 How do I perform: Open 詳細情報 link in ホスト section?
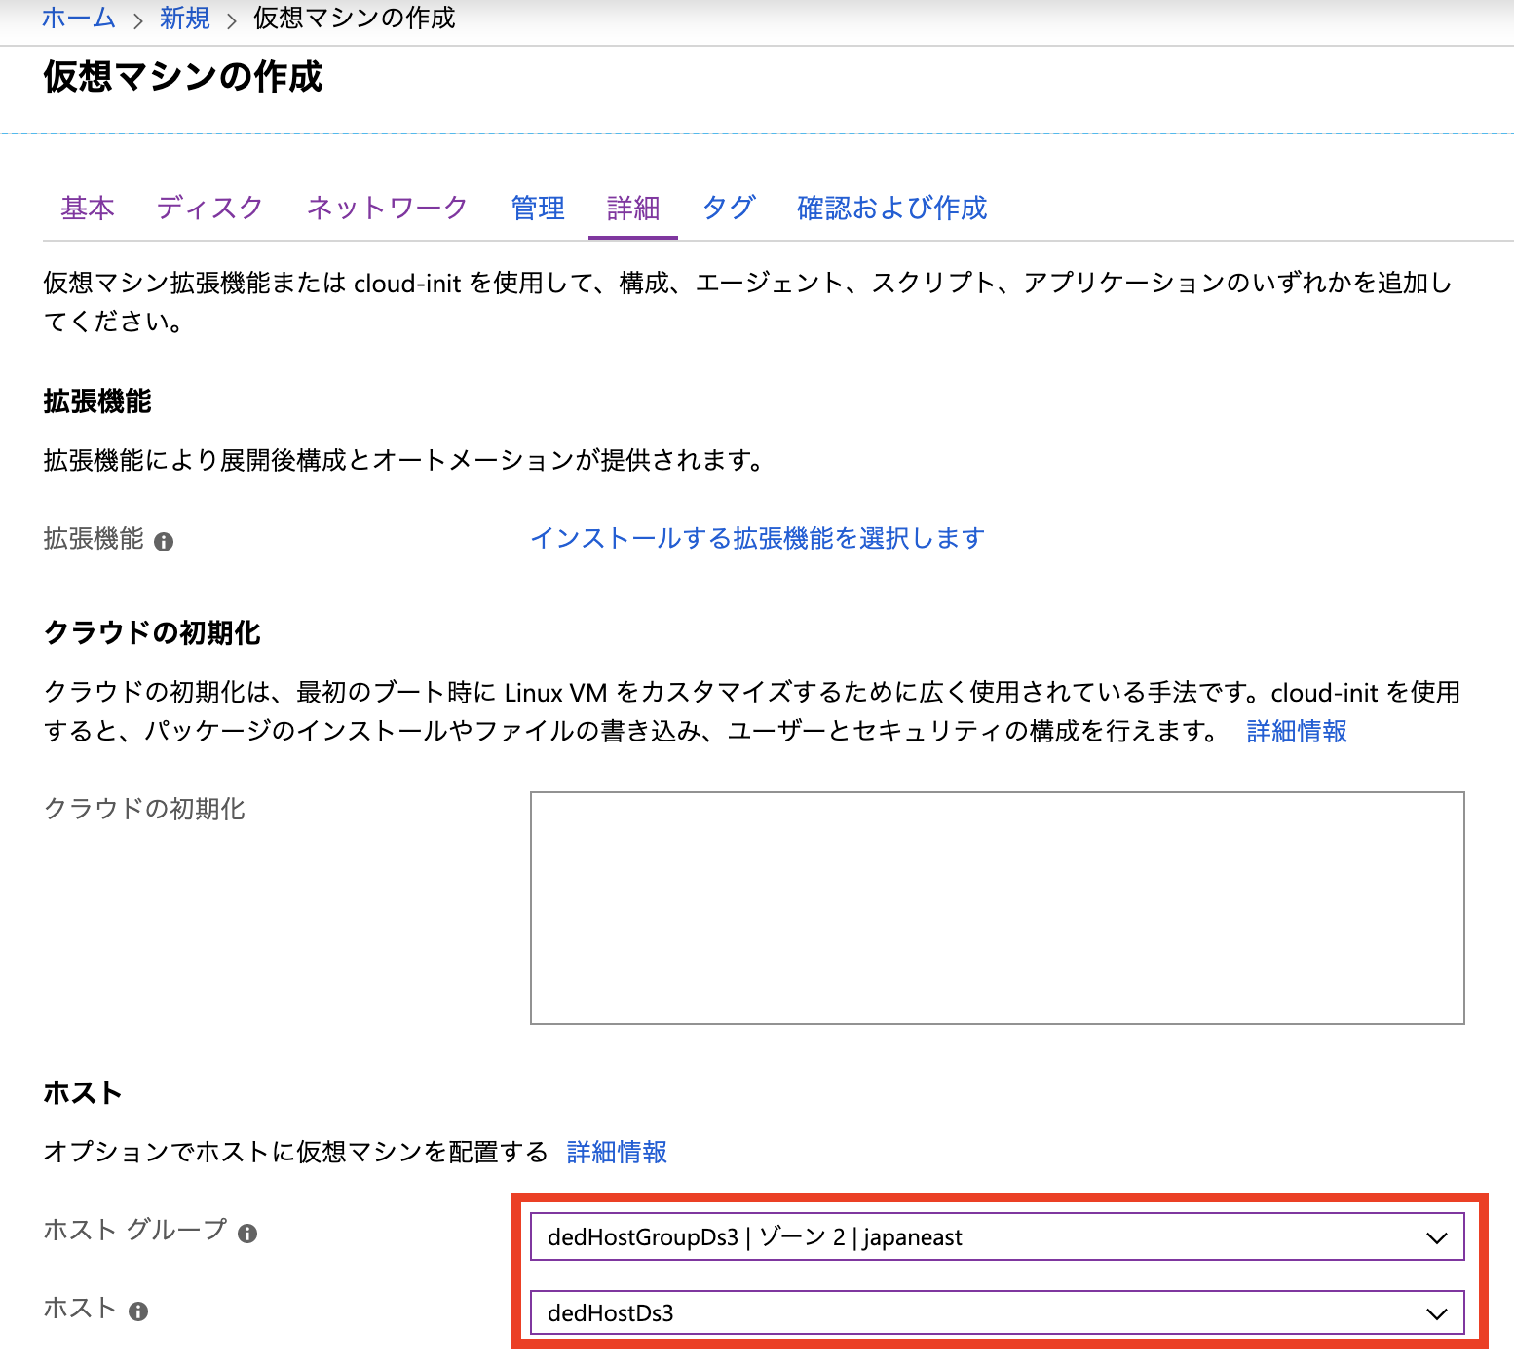click(x=617, y=1152)
